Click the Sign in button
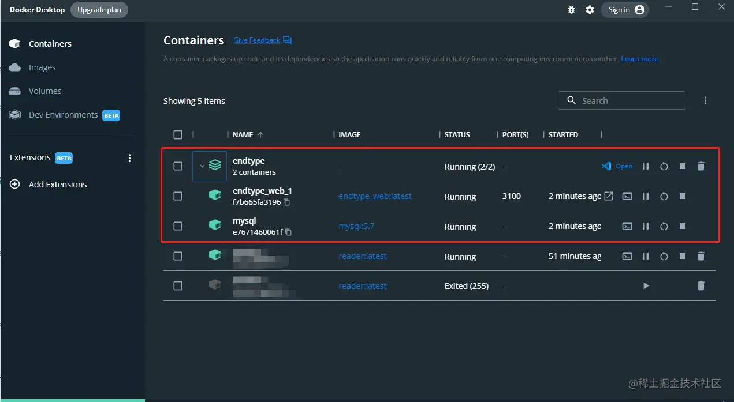Viewport: 734px width, 402px height. click(625, 10)
